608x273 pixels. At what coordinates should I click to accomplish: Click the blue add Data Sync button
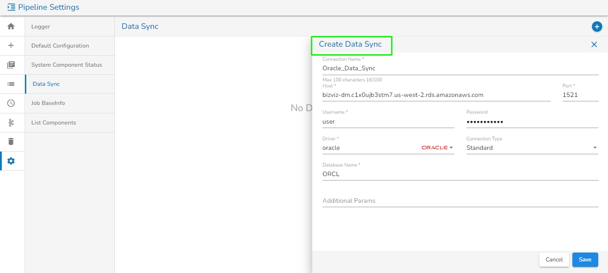point(596,27)
